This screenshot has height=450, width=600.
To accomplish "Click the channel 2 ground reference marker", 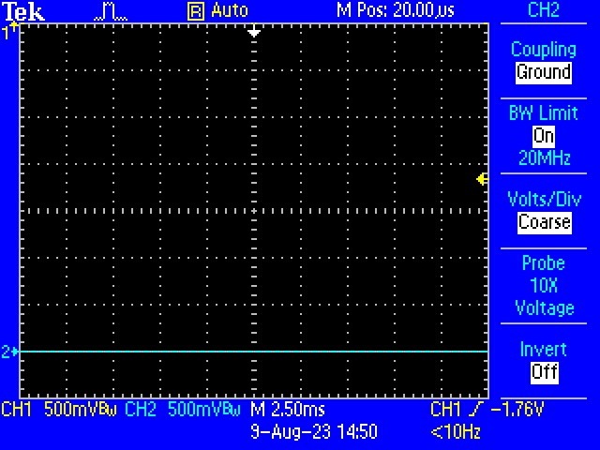I will coord(9,352).
